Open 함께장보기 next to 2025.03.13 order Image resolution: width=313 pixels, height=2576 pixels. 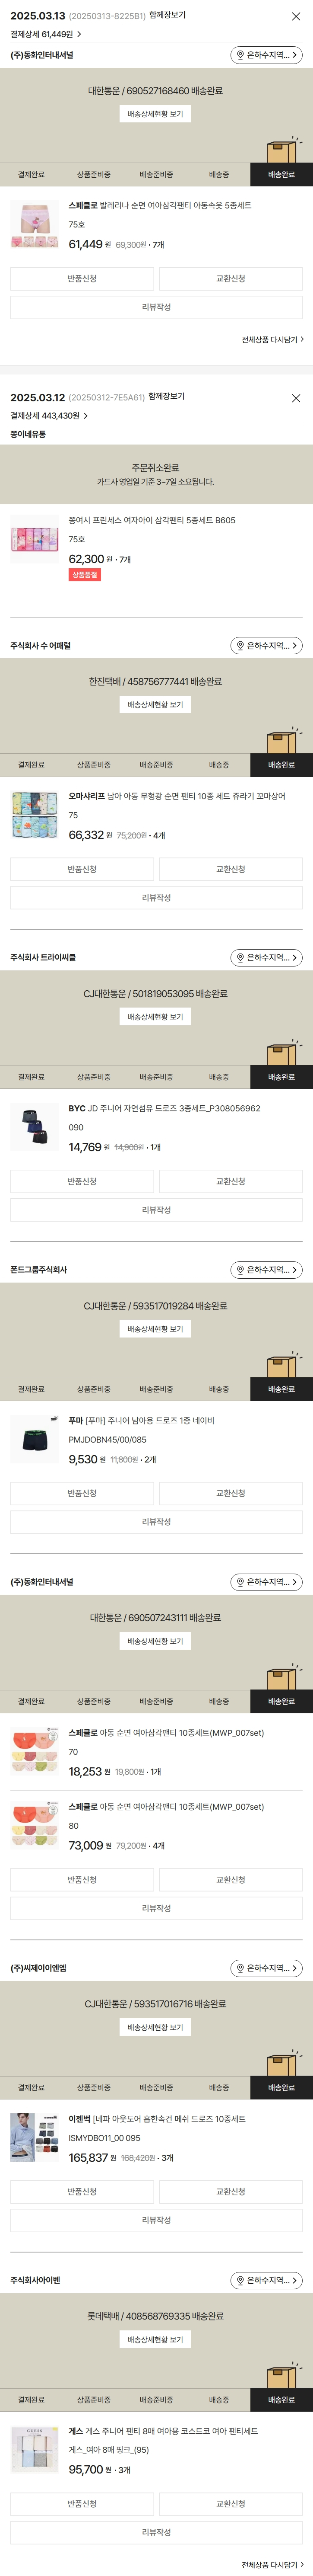pos(167,16)
